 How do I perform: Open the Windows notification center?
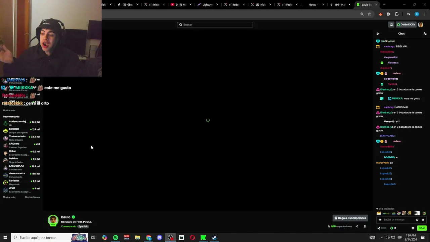click(423, 238)
